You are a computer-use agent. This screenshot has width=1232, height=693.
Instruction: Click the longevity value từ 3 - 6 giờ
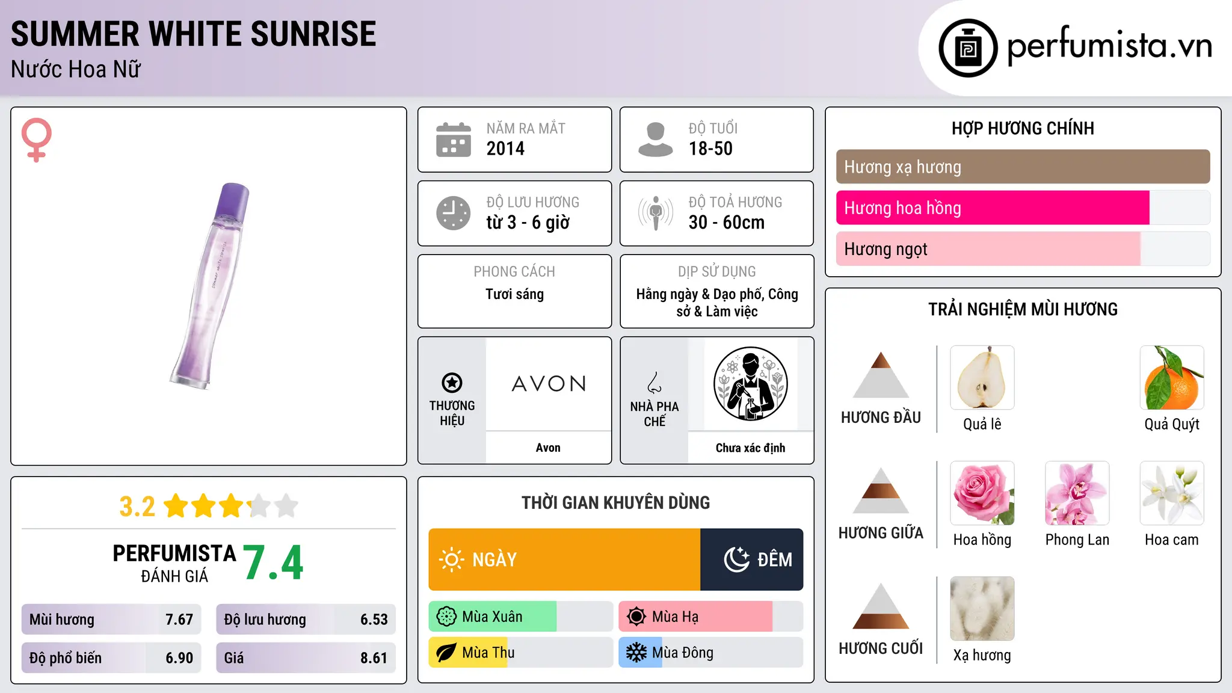pos(528,223)
